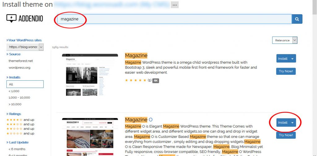Filter by one star and up
This screenshot has width=317, height=156.
[20, 133]
